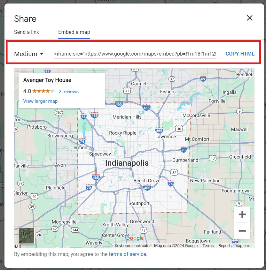Click the Speedway label on map
The width and height of the screenshot is (266, 270).
click(100, 154)
